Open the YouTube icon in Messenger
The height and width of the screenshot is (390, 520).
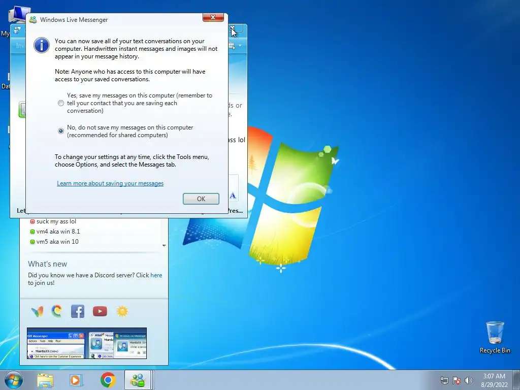(x=100, y=311)
